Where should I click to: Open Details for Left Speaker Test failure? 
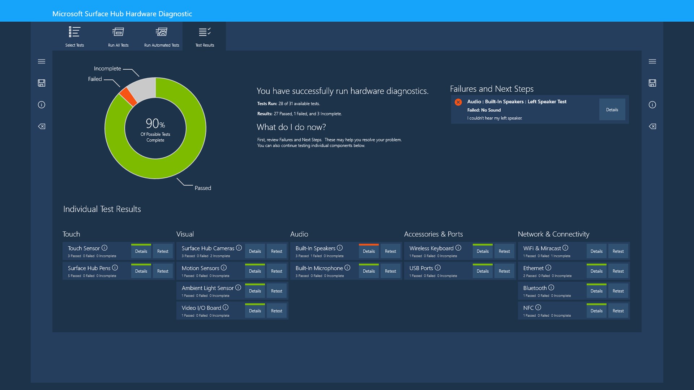coord(612,109)
